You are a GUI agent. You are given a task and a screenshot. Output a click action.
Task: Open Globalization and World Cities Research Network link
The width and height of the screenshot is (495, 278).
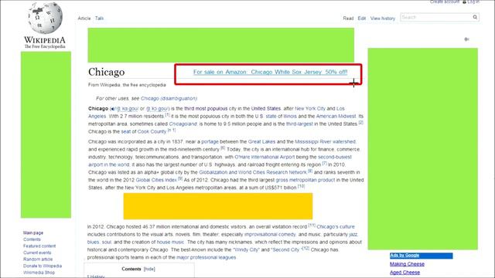[x=253, y=172]
